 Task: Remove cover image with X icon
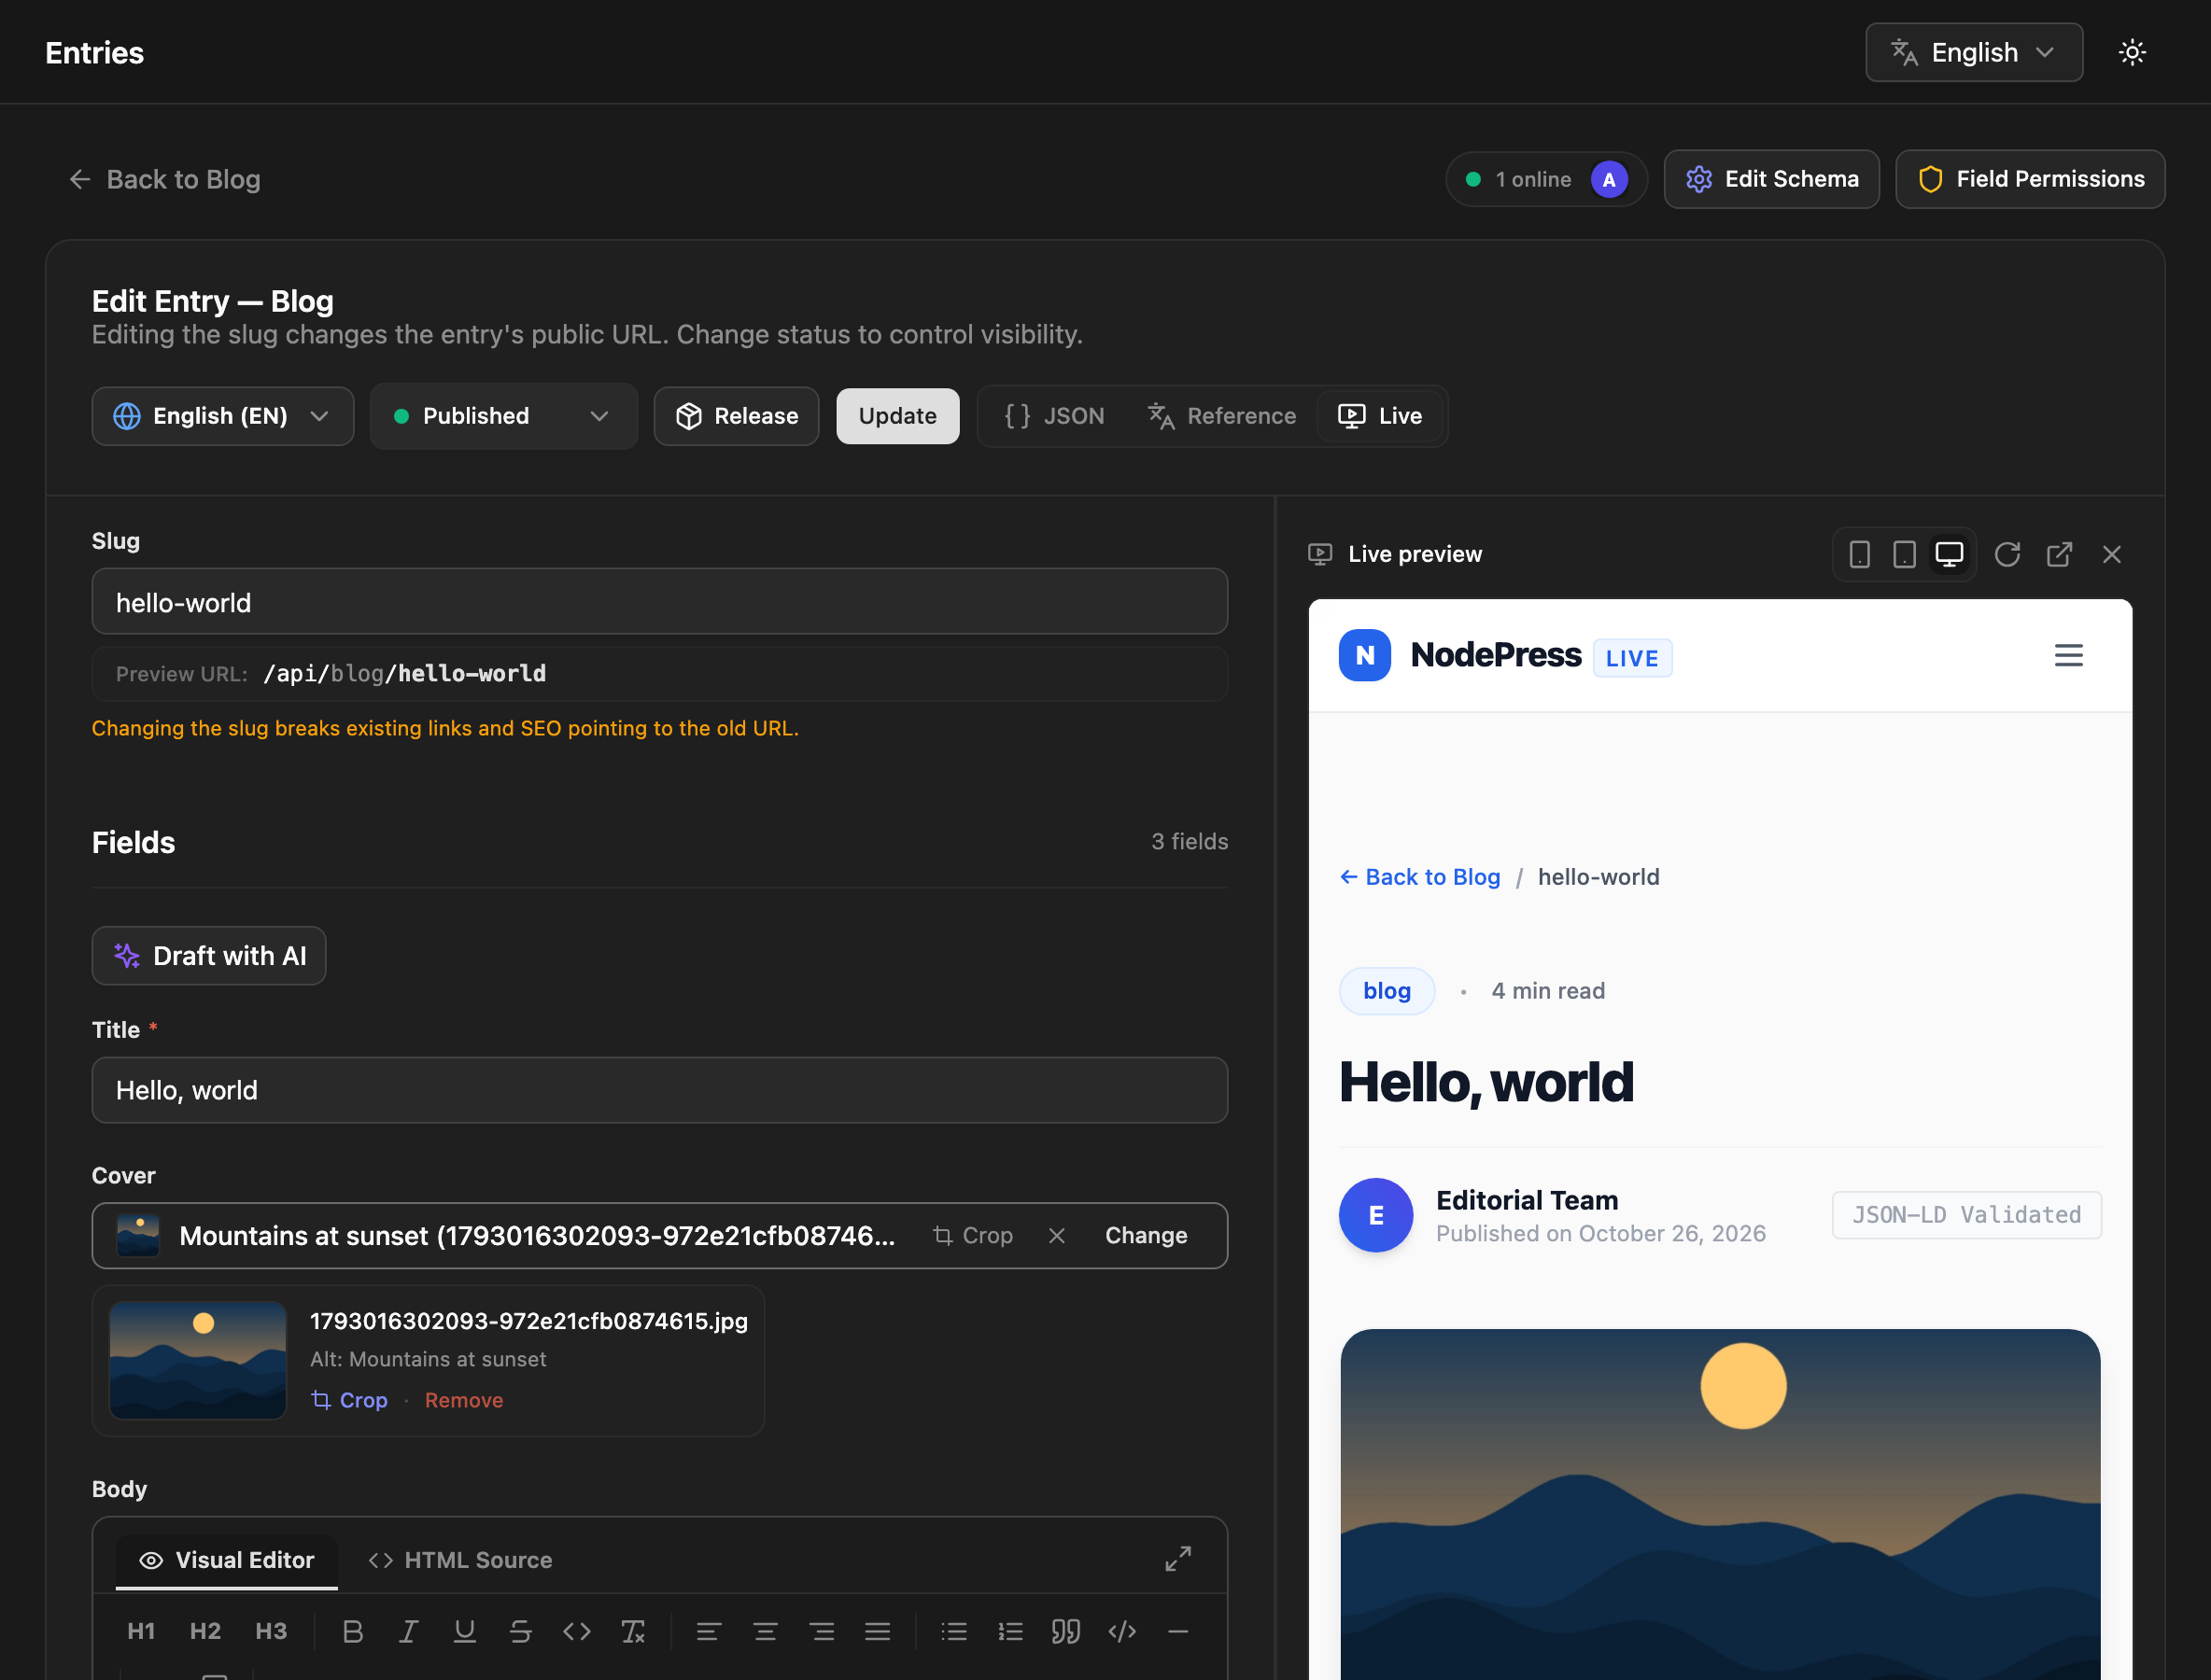tap(1056, 1235)
